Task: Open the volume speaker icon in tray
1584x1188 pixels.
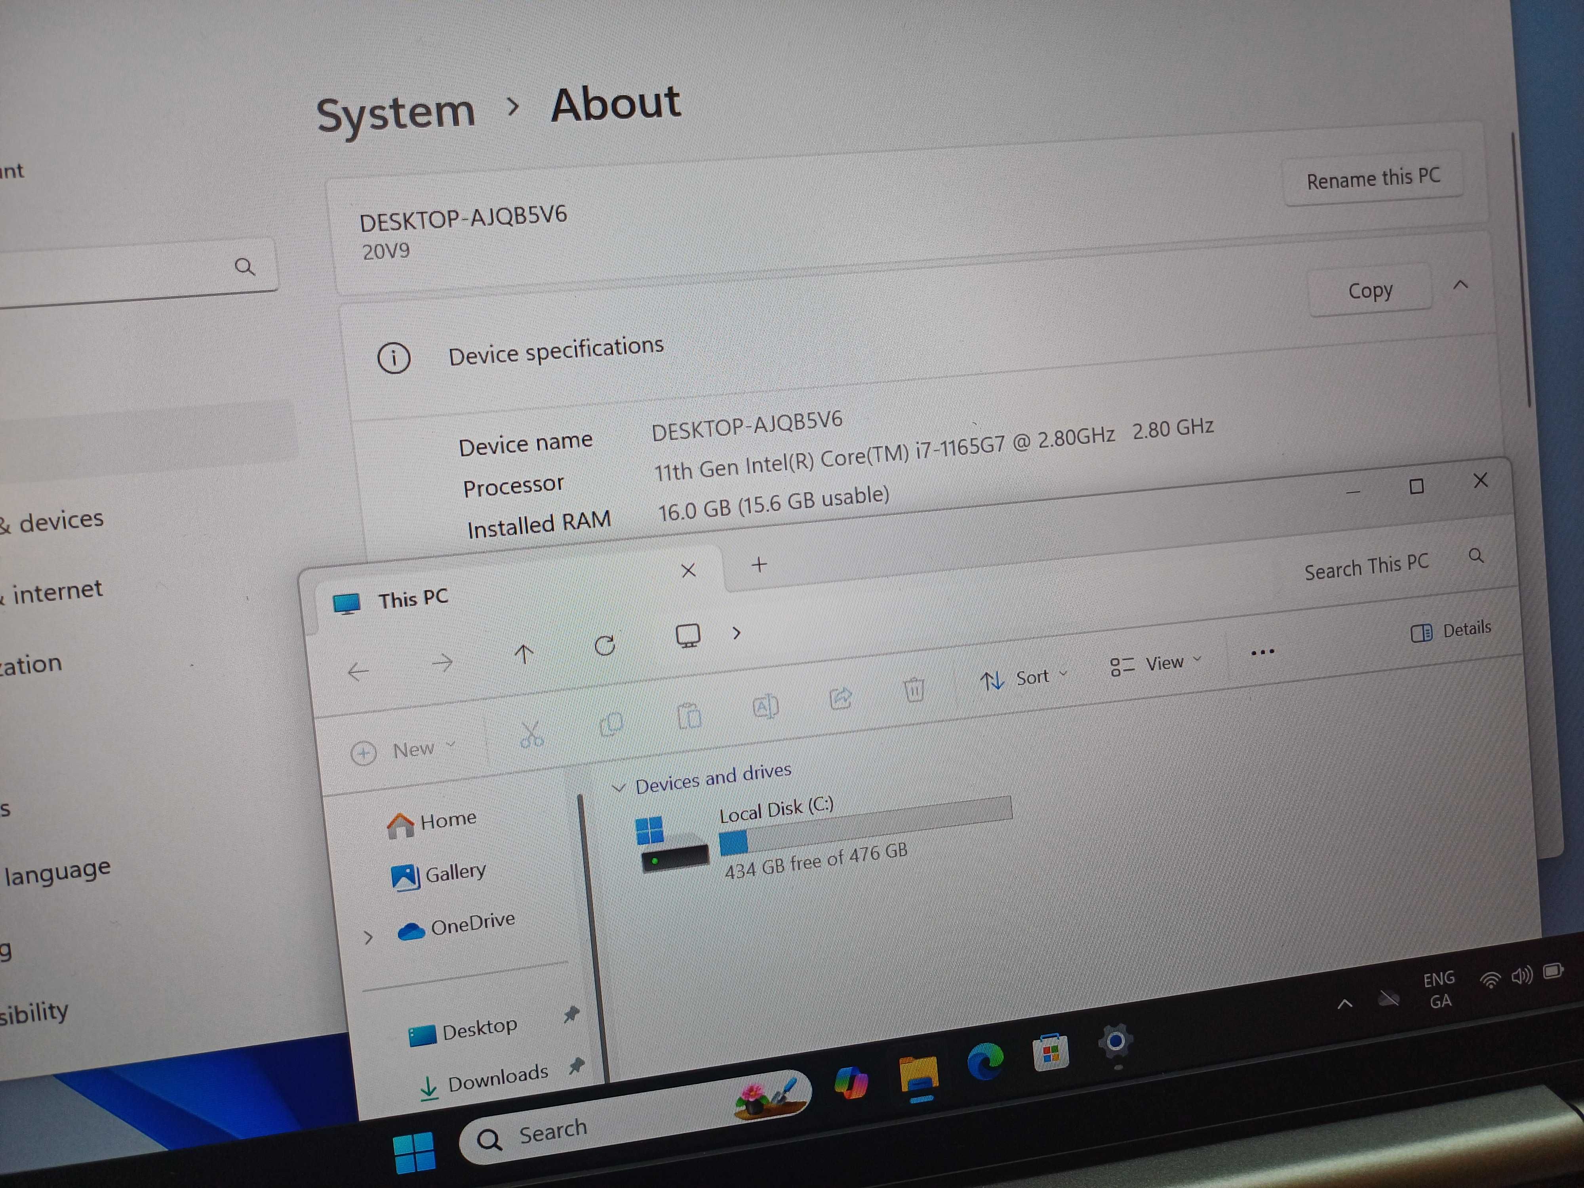Action: coord(1522,975)
